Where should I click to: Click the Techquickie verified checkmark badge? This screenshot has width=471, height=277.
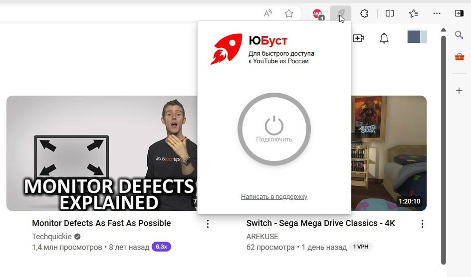coord(77,237)
